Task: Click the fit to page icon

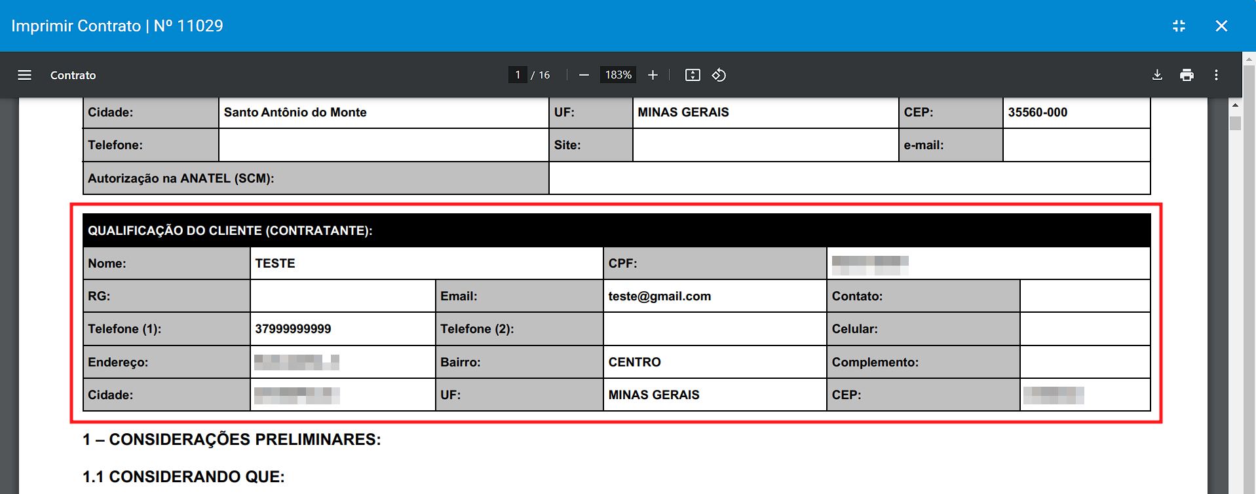Action: point(693,75)
